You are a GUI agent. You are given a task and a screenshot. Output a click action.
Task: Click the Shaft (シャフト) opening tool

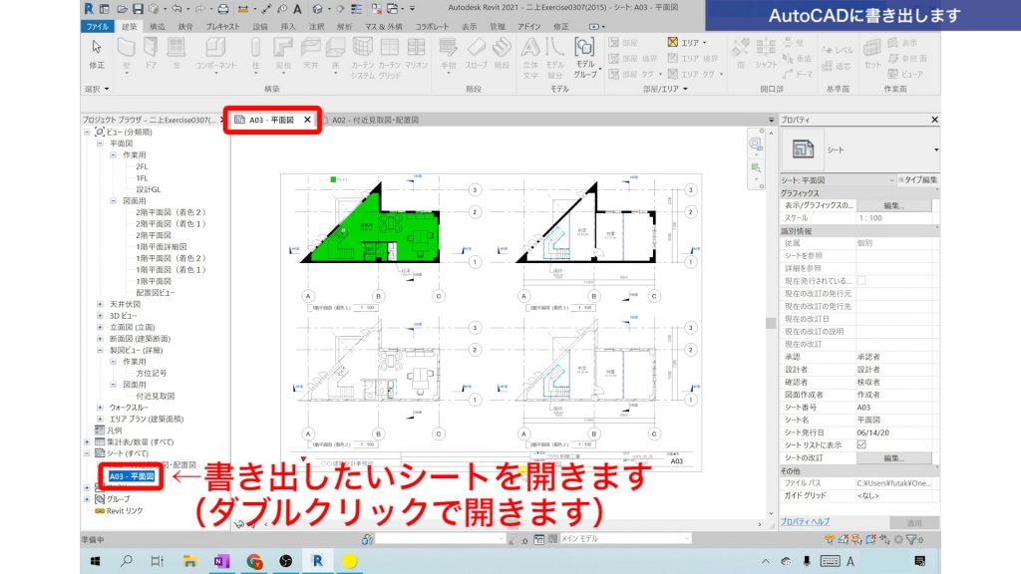point(765,47)
